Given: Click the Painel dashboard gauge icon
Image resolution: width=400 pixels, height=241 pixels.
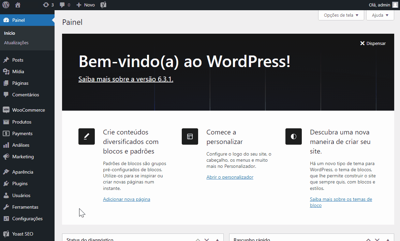Looking at the screenshot, I should tap(6, 20).
